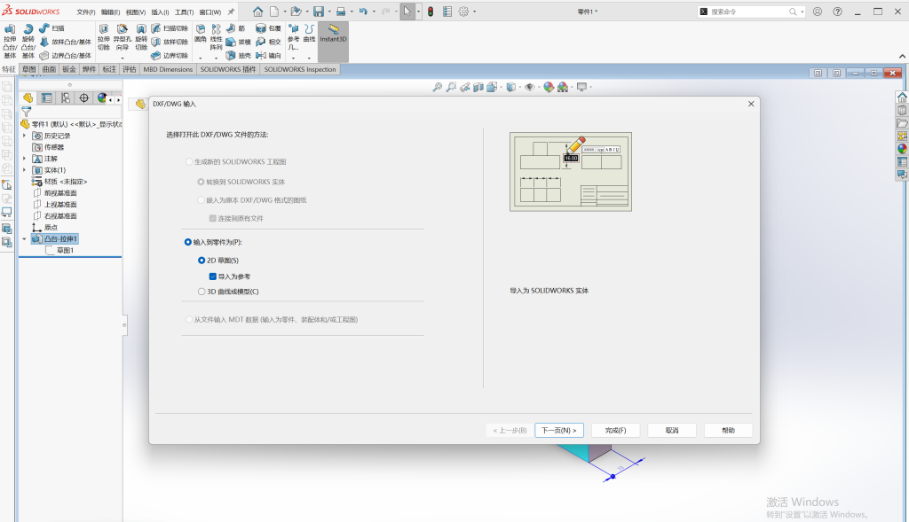Image resolution: width=909 pixels, height=522 pixels.
Task: Select the 放样切除 lofted cut tool
Action: (170, 42)
